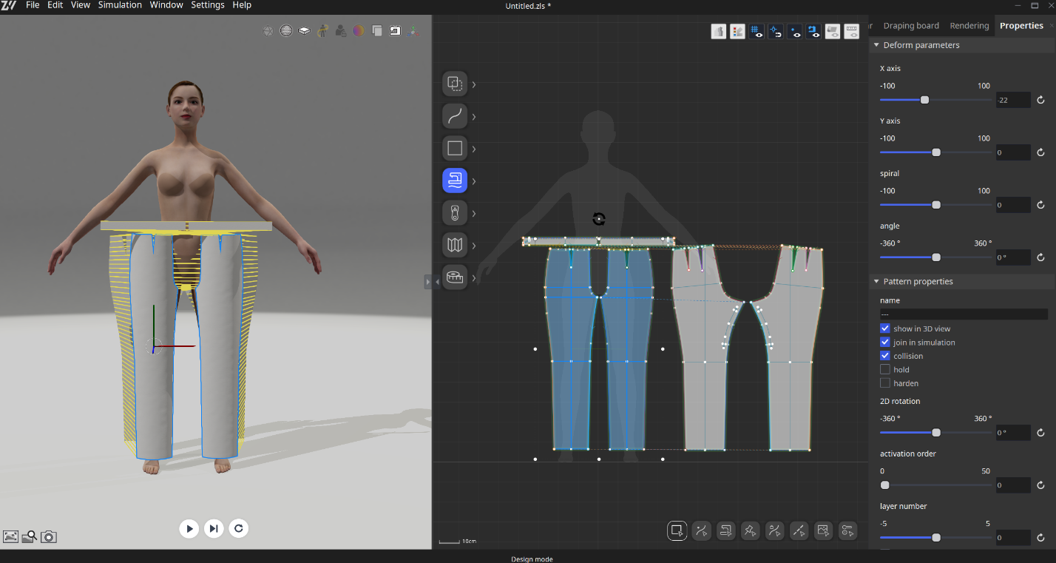Activate the last selection tool in bottom toolbar

(x=847, y=530)
